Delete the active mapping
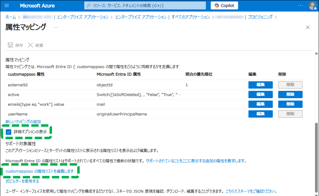This screenshot has height=196, width=319. coord(290,95)
